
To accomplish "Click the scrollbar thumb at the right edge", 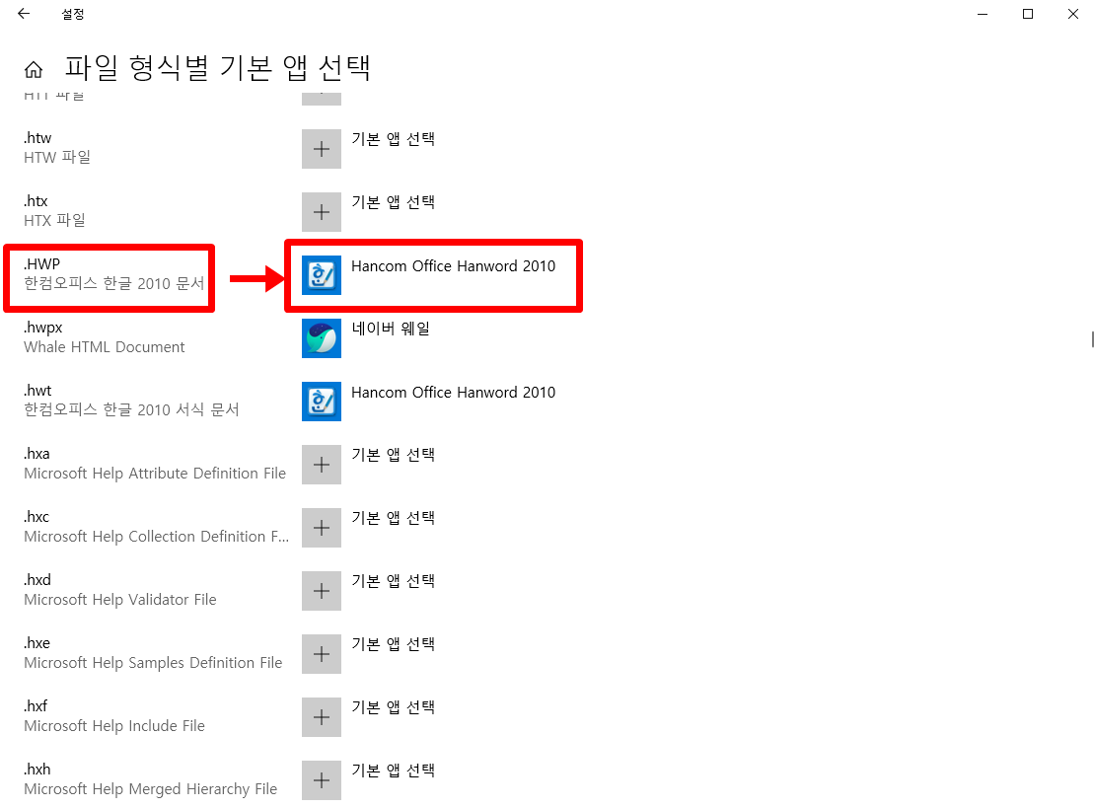I will pyautogui.click(x=1092, y=339).
